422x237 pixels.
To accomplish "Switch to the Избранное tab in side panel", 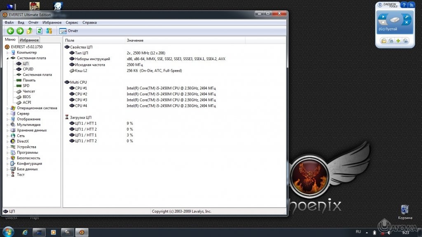I will pos(29,40).
